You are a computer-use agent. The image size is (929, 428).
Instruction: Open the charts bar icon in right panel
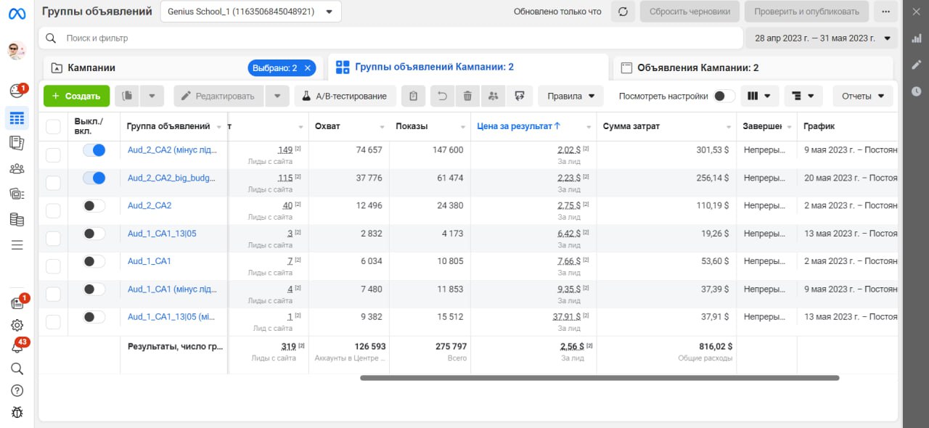click(x=916, y=37)
